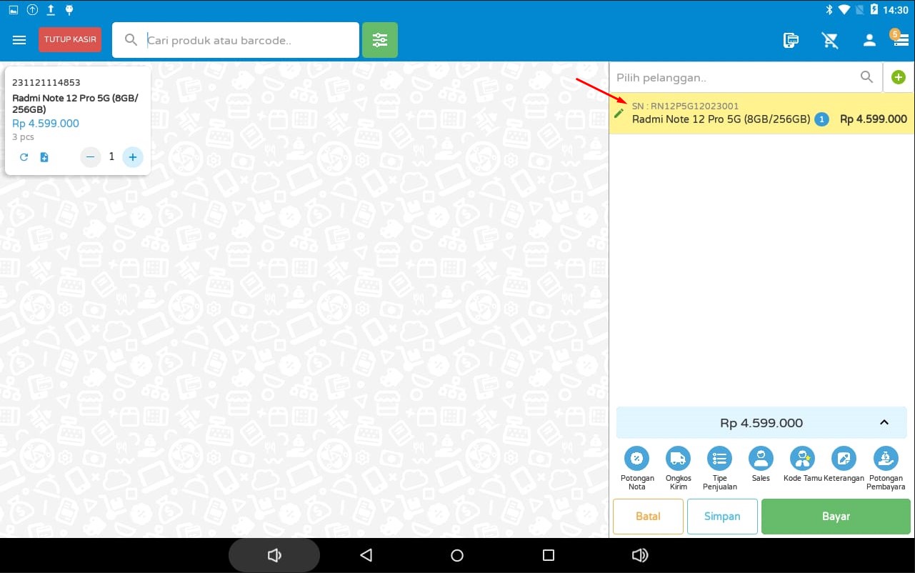
Task: Focus the product or barcode search field
Action: [236, 40]
